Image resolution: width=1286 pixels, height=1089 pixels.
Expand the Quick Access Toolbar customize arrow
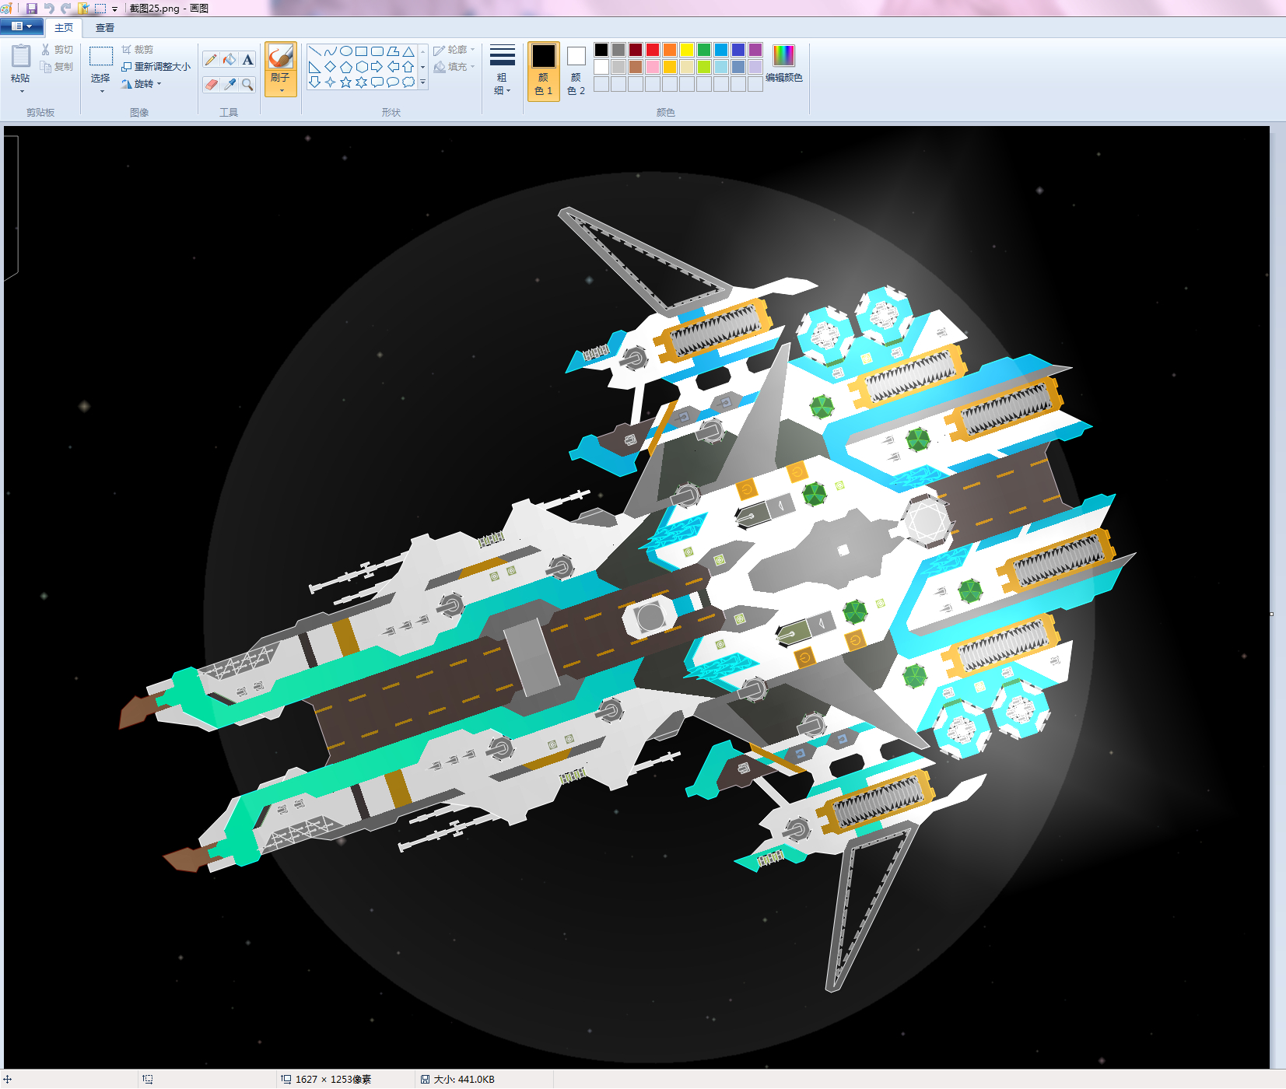114,9
